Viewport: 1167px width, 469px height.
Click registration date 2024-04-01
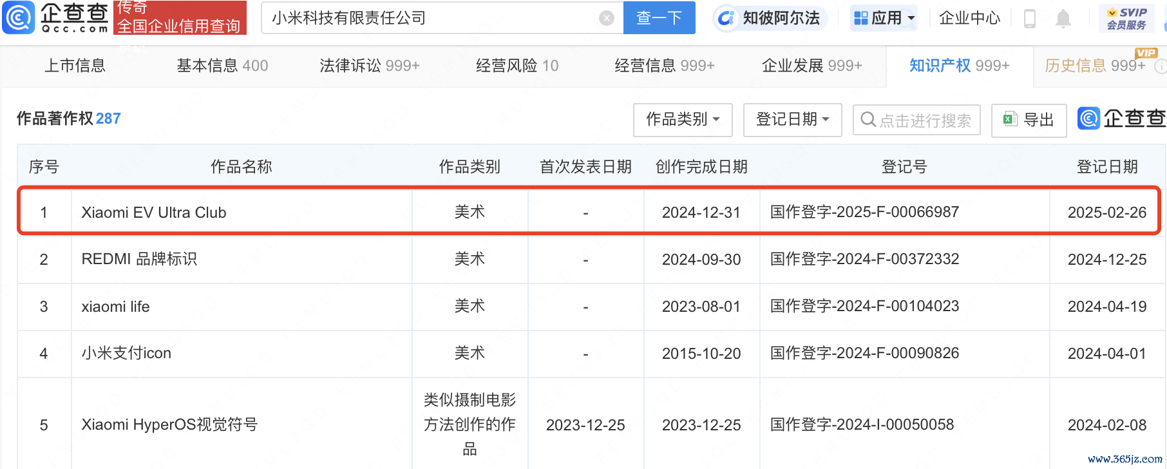(x=1107, y=354)
